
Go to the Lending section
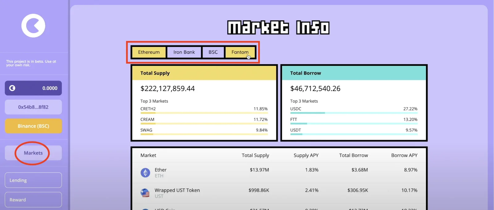click(33, 180)
